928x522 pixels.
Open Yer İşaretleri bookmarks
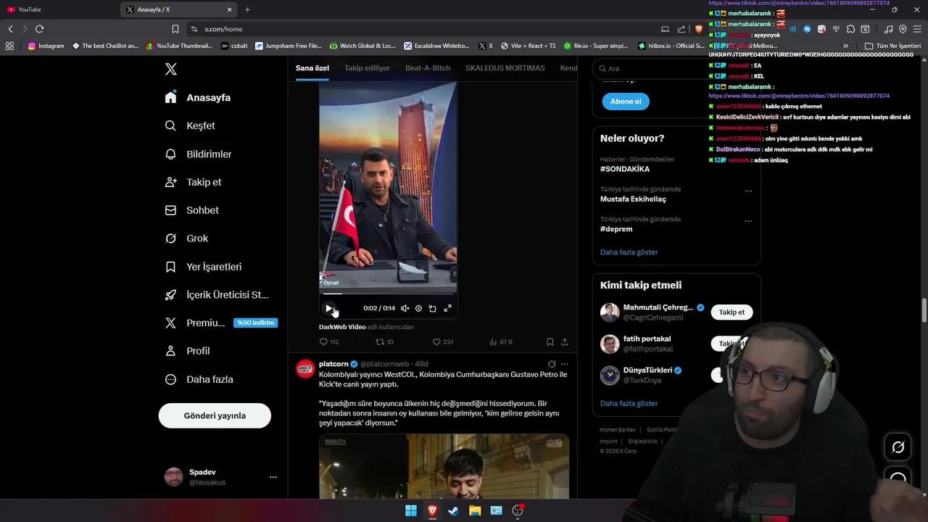click(204, 267)
